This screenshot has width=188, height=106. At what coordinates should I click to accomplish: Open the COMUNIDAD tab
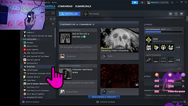tap(65, 6)
